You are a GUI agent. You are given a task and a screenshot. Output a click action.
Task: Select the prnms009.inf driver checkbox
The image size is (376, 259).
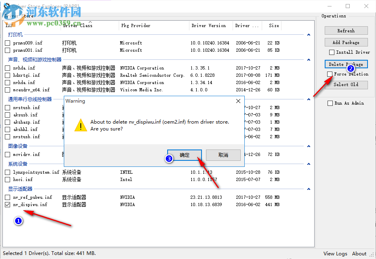(x=7, y=42)
